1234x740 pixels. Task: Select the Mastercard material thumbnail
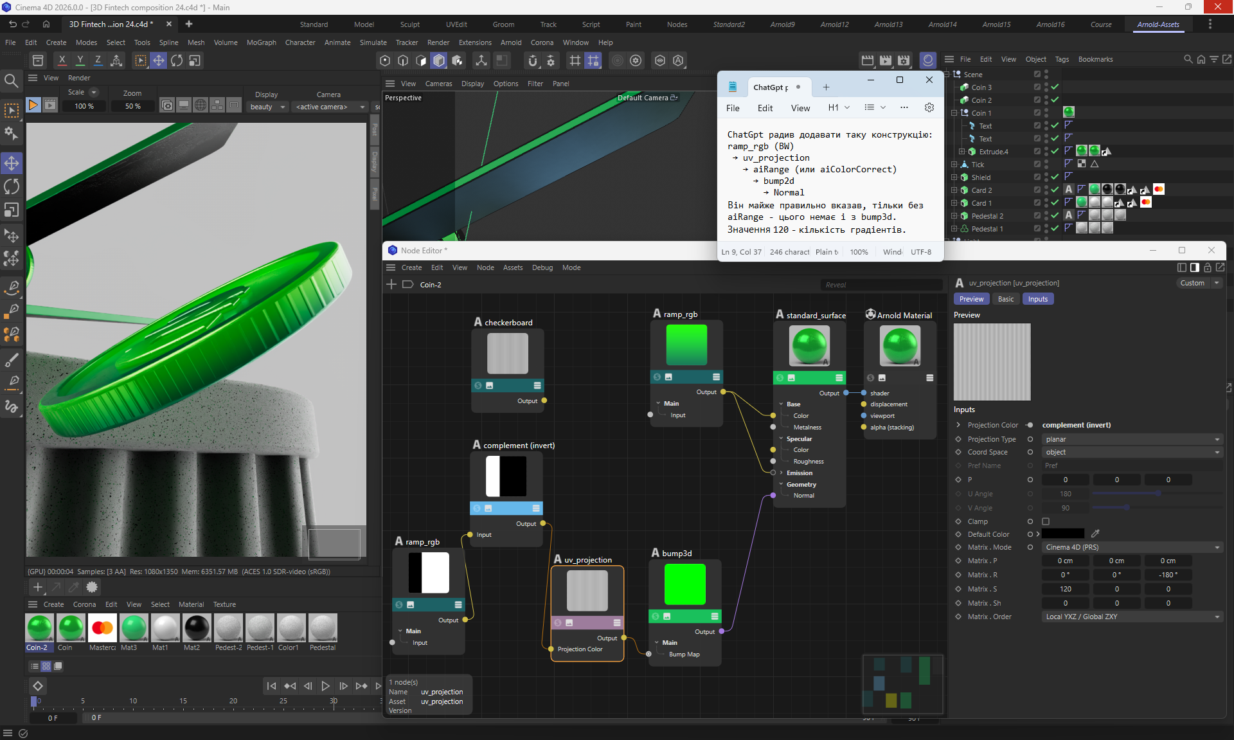coord(102,628)
